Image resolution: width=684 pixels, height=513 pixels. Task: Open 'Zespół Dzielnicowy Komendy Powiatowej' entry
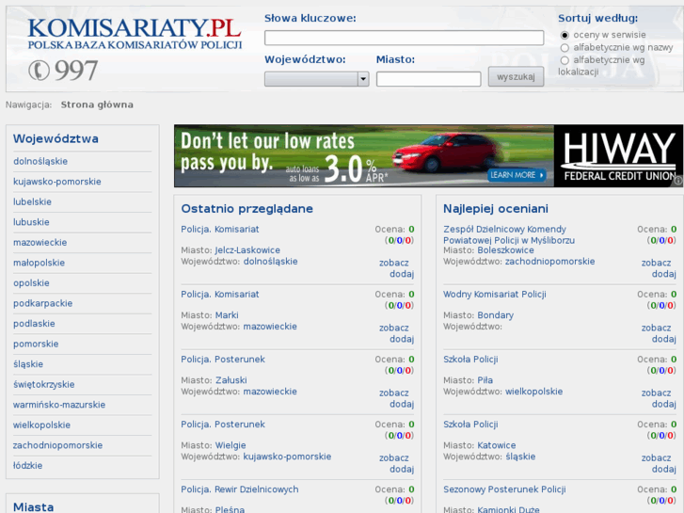coord(509,235)
